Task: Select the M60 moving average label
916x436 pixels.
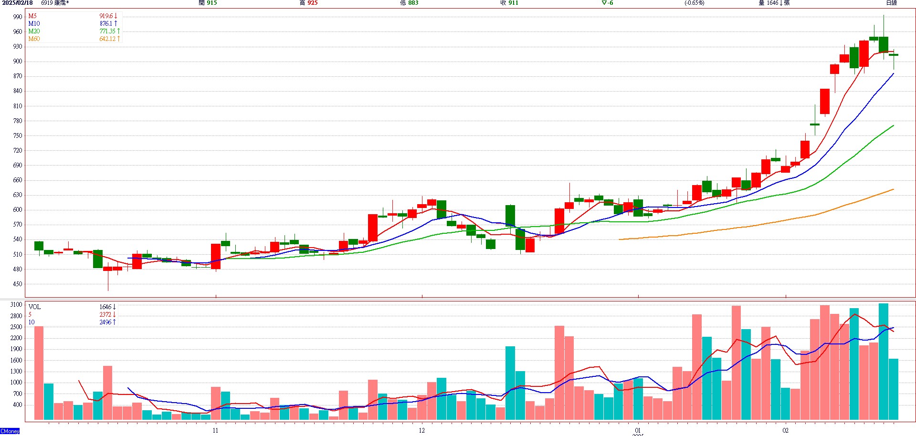Action: click(34, 39)
